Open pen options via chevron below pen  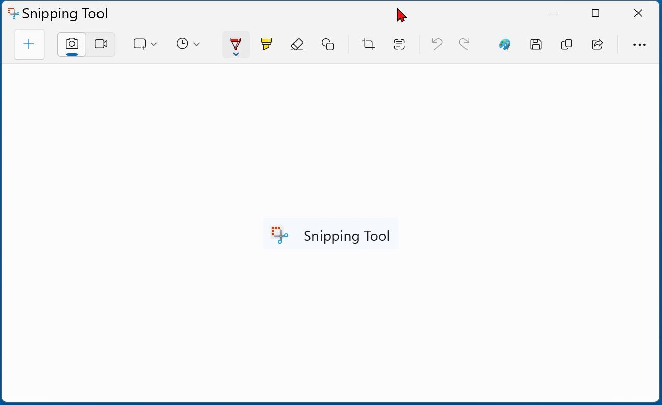[236, 54]
